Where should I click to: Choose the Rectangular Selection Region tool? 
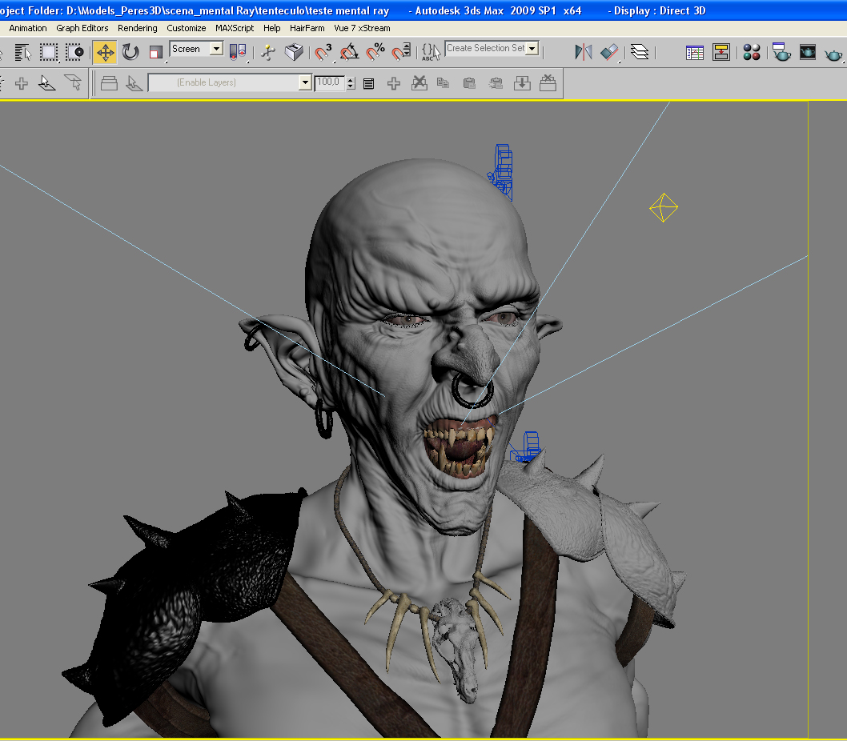coord(49,52)
